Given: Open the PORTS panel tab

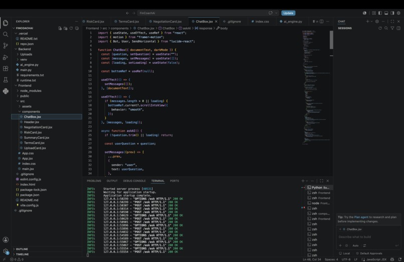Looking at the screenshot, I should pyautogui.click(x=174, y=181).
